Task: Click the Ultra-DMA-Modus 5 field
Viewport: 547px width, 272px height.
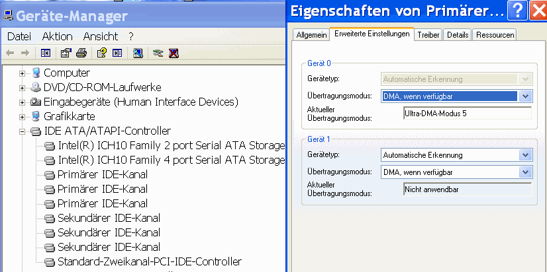Action: [467, 114]
